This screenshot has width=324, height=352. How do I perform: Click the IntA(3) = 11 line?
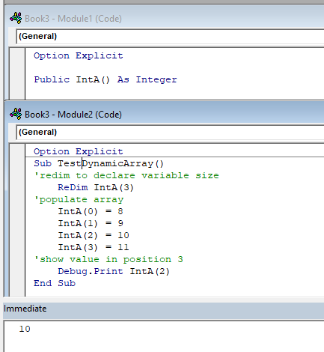(x=94, y=247)
